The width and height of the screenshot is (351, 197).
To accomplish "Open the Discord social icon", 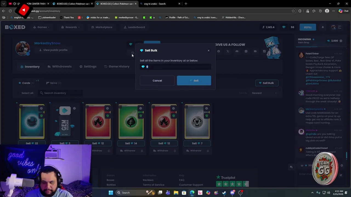I will pyautogui.click(x=237, y=51).
